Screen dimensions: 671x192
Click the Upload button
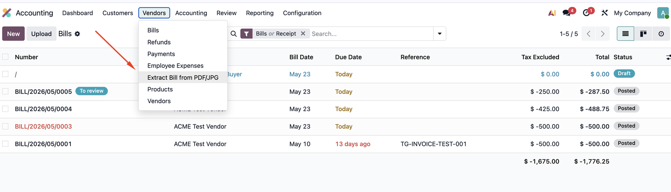41,34
